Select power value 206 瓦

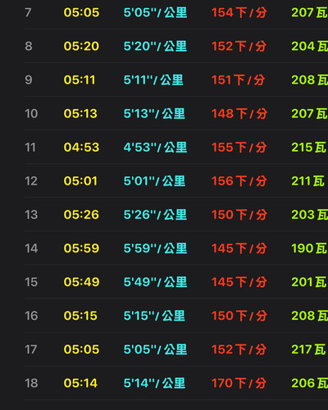[310, 383]
